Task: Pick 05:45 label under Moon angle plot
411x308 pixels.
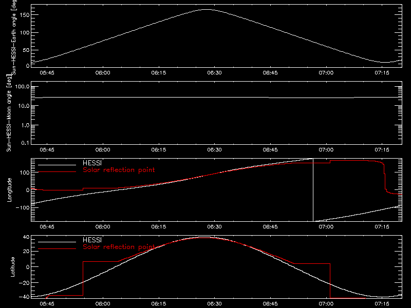Action: tap(47, 150)
